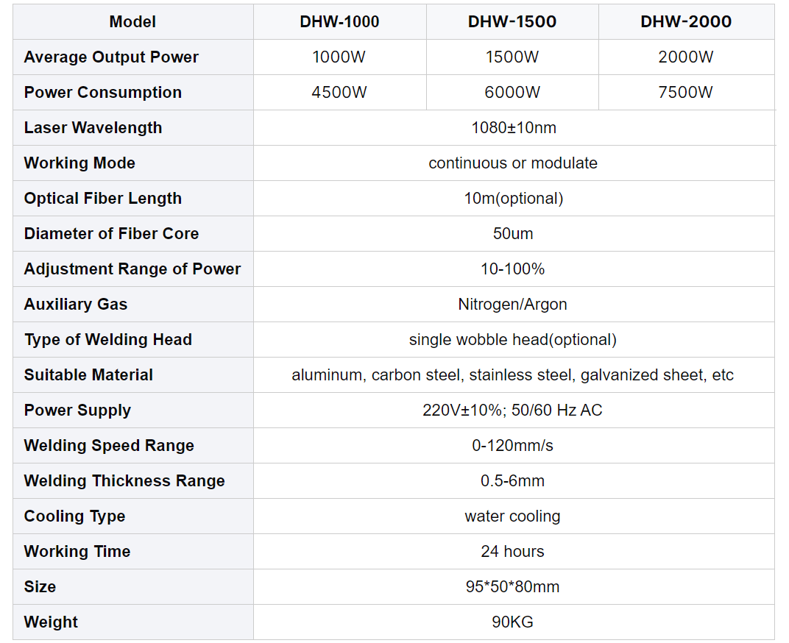This screenshot has height=643, width=789.
Task: Click the Laser Wavelength row label
Action: pyautogui.click(x=93, y=127)
